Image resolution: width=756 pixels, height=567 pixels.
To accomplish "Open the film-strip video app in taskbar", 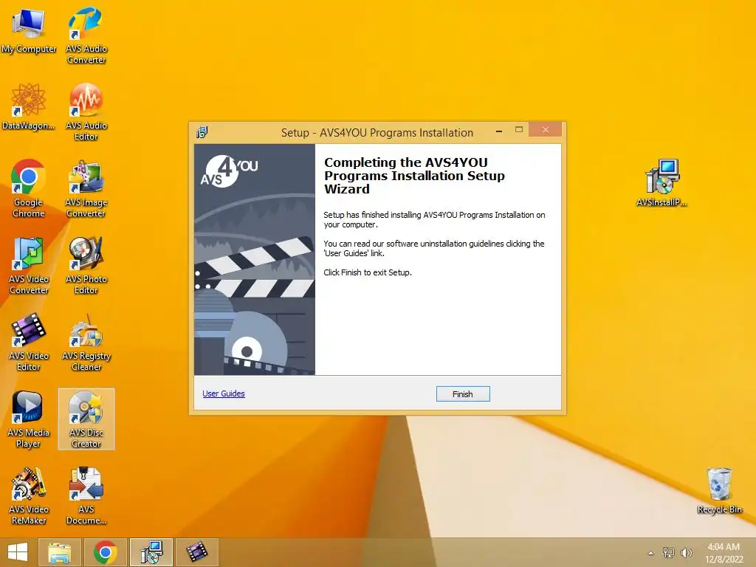I will pos(196,552).
